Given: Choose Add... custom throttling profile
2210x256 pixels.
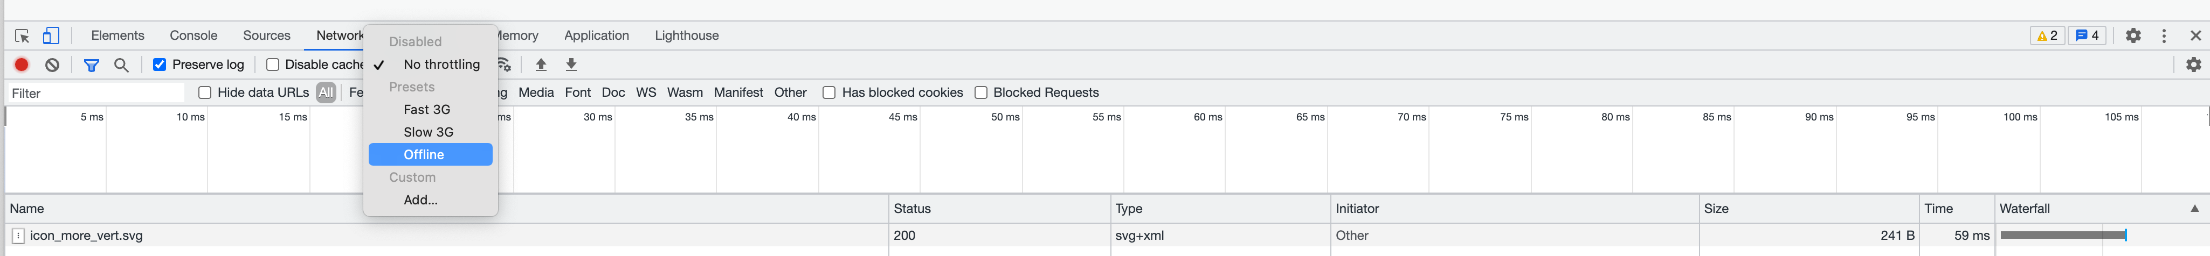Looking at the screenshot, I should coord(431,200).
